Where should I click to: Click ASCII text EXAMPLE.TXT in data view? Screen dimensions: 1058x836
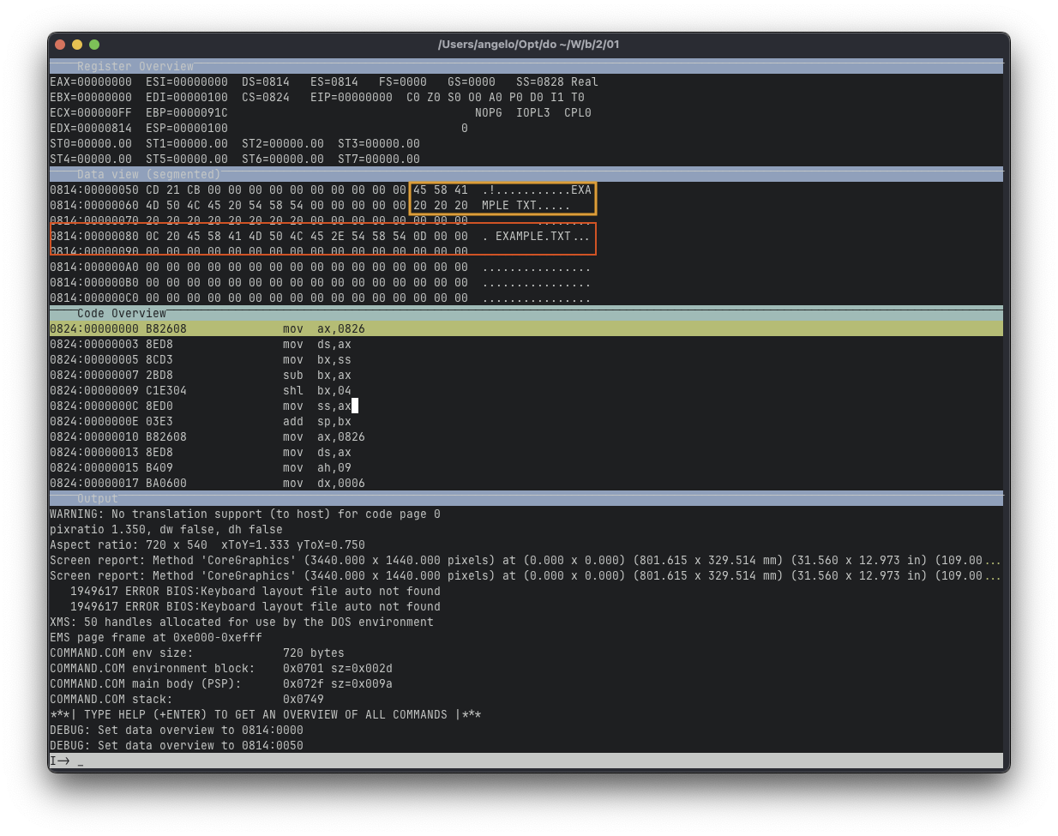(x=533, y=236)
